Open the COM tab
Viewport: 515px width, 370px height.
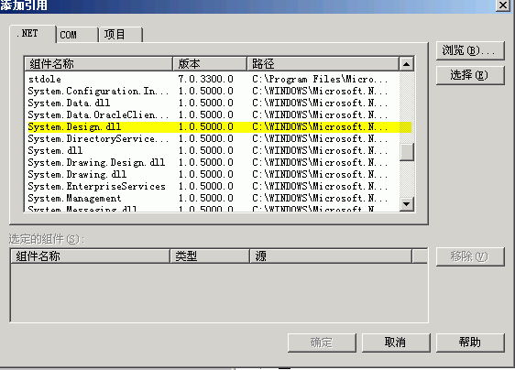click(x=78, y=35)
